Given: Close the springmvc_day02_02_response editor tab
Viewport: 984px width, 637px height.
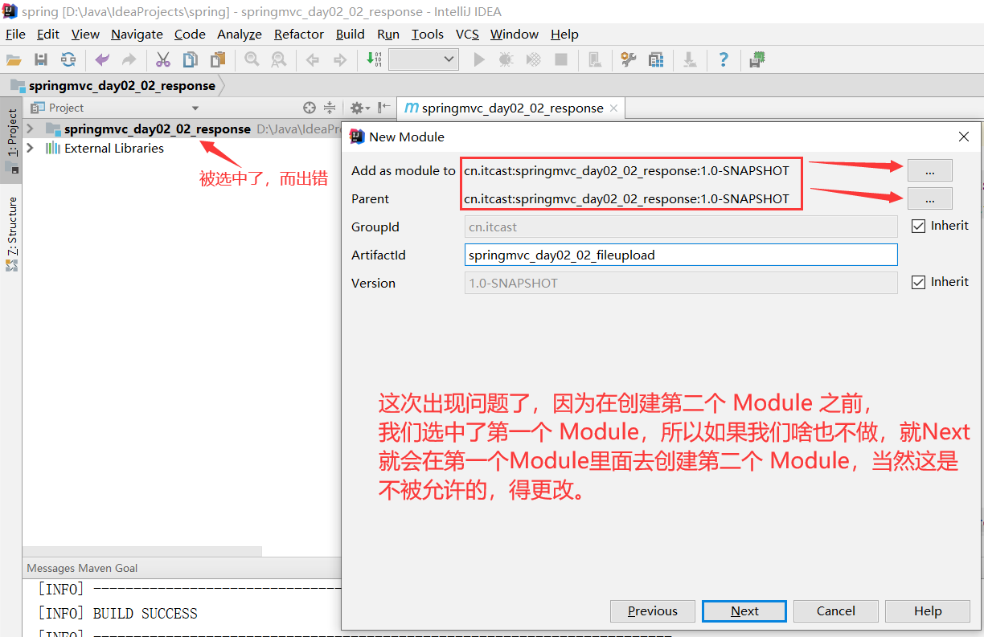Looking at the screenshot, I should pyautogui.click(x=614, y=108).
